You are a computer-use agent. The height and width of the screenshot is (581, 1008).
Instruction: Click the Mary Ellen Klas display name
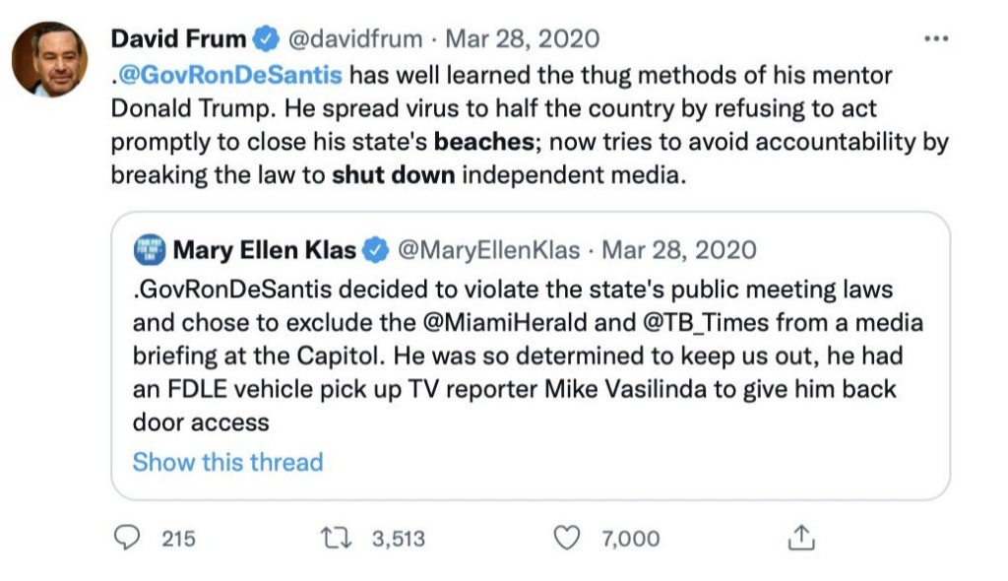coord(264,250)
